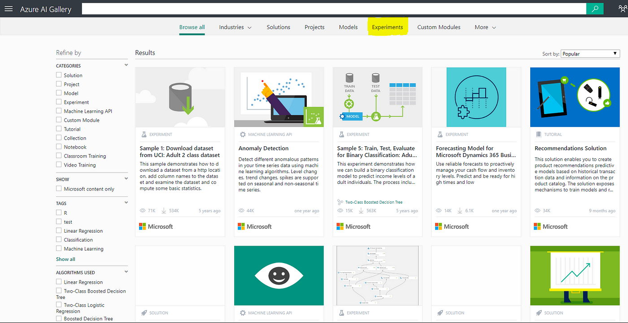Open the Anomaly Detection thumbnail image
This screenshot has width=628, height=323.
(279, 97)
